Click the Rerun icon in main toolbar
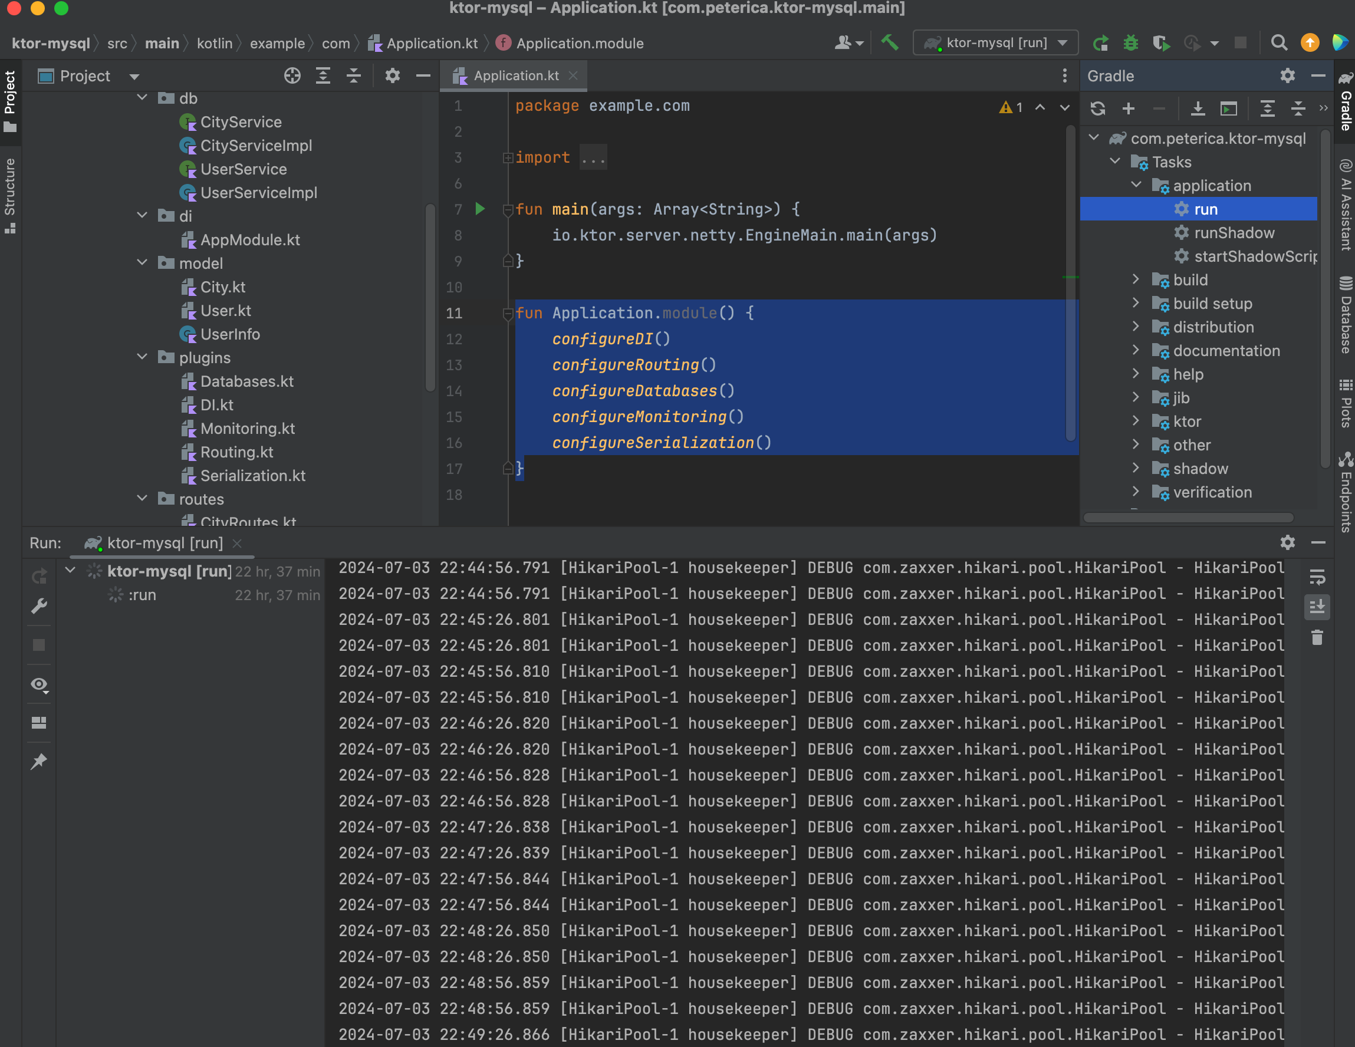The height and width of the screenshot is (1047, 1355). point(1101,43)
